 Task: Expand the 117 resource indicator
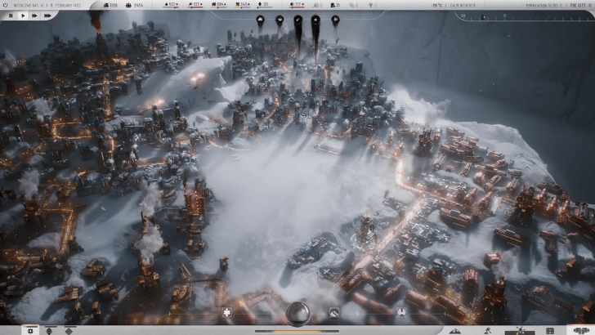point(297,5)
